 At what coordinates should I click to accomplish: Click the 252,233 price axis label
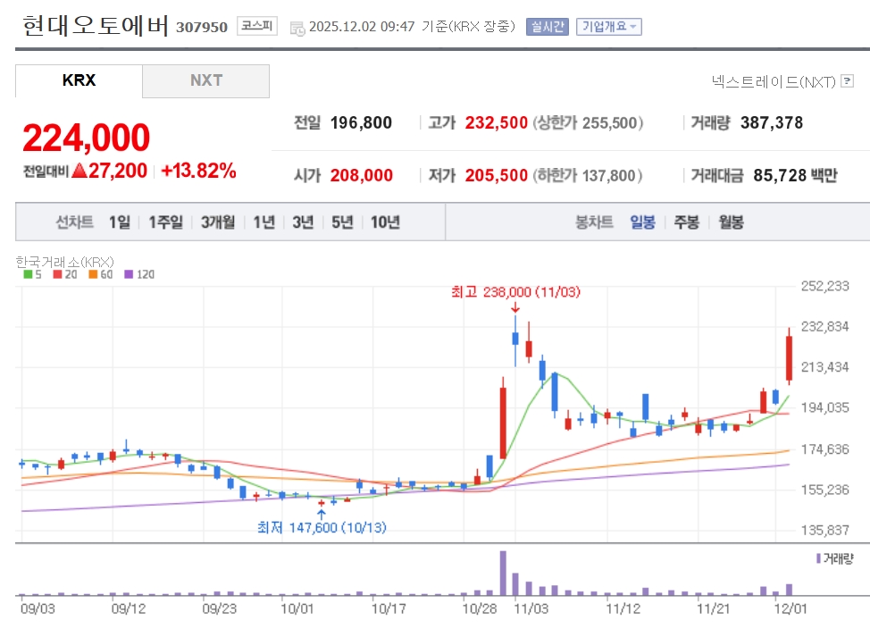click(824, 286)
